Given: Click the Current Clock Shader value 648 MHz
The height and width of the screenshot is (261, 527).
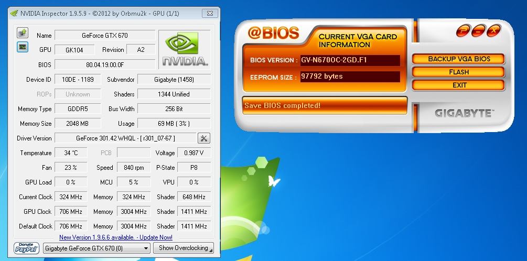Looking at the screenshot, I should click(x=194, y=197).
